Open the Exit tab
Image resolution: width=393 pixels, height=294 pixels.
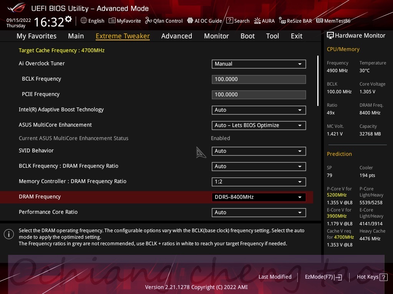pos(297,36)
